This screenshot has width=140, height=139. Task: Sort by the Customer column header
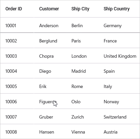[x=50, y=9]
